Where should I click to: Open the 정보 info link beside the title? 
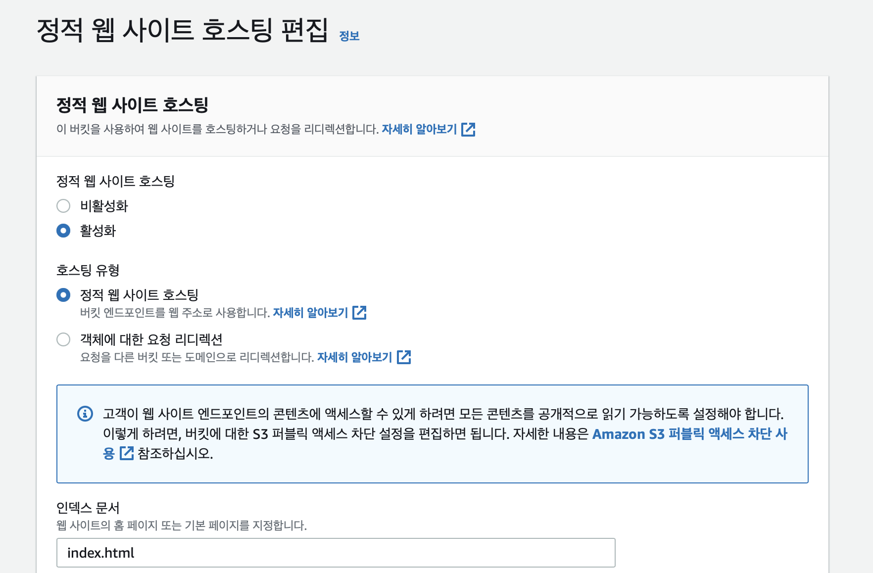coord(349,36)
